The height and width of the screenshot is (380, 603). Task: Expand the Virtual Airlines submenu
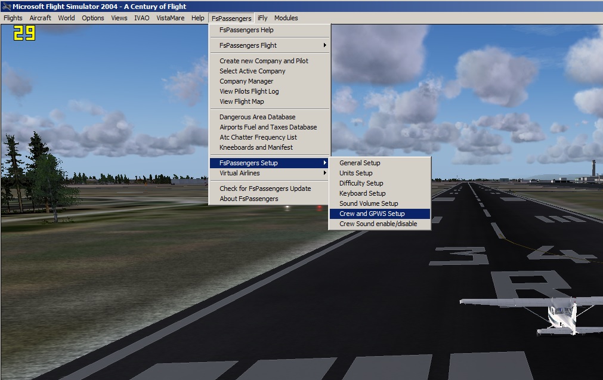point(270,173)
